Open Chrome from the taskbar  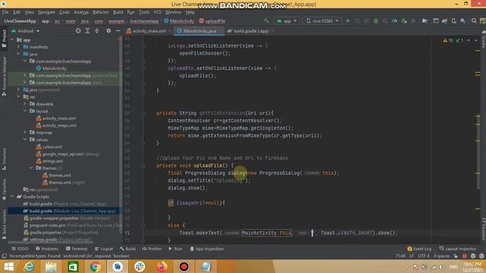[95, 266]
